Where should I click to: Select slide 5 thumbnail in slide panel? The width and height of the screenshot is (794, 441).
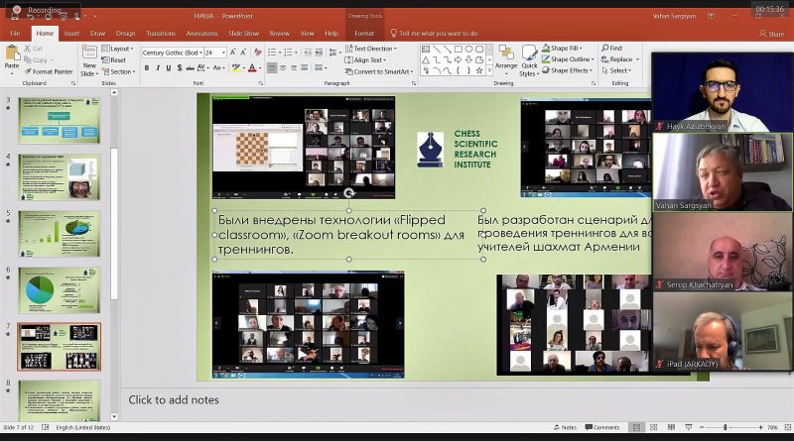click(60, 234)
